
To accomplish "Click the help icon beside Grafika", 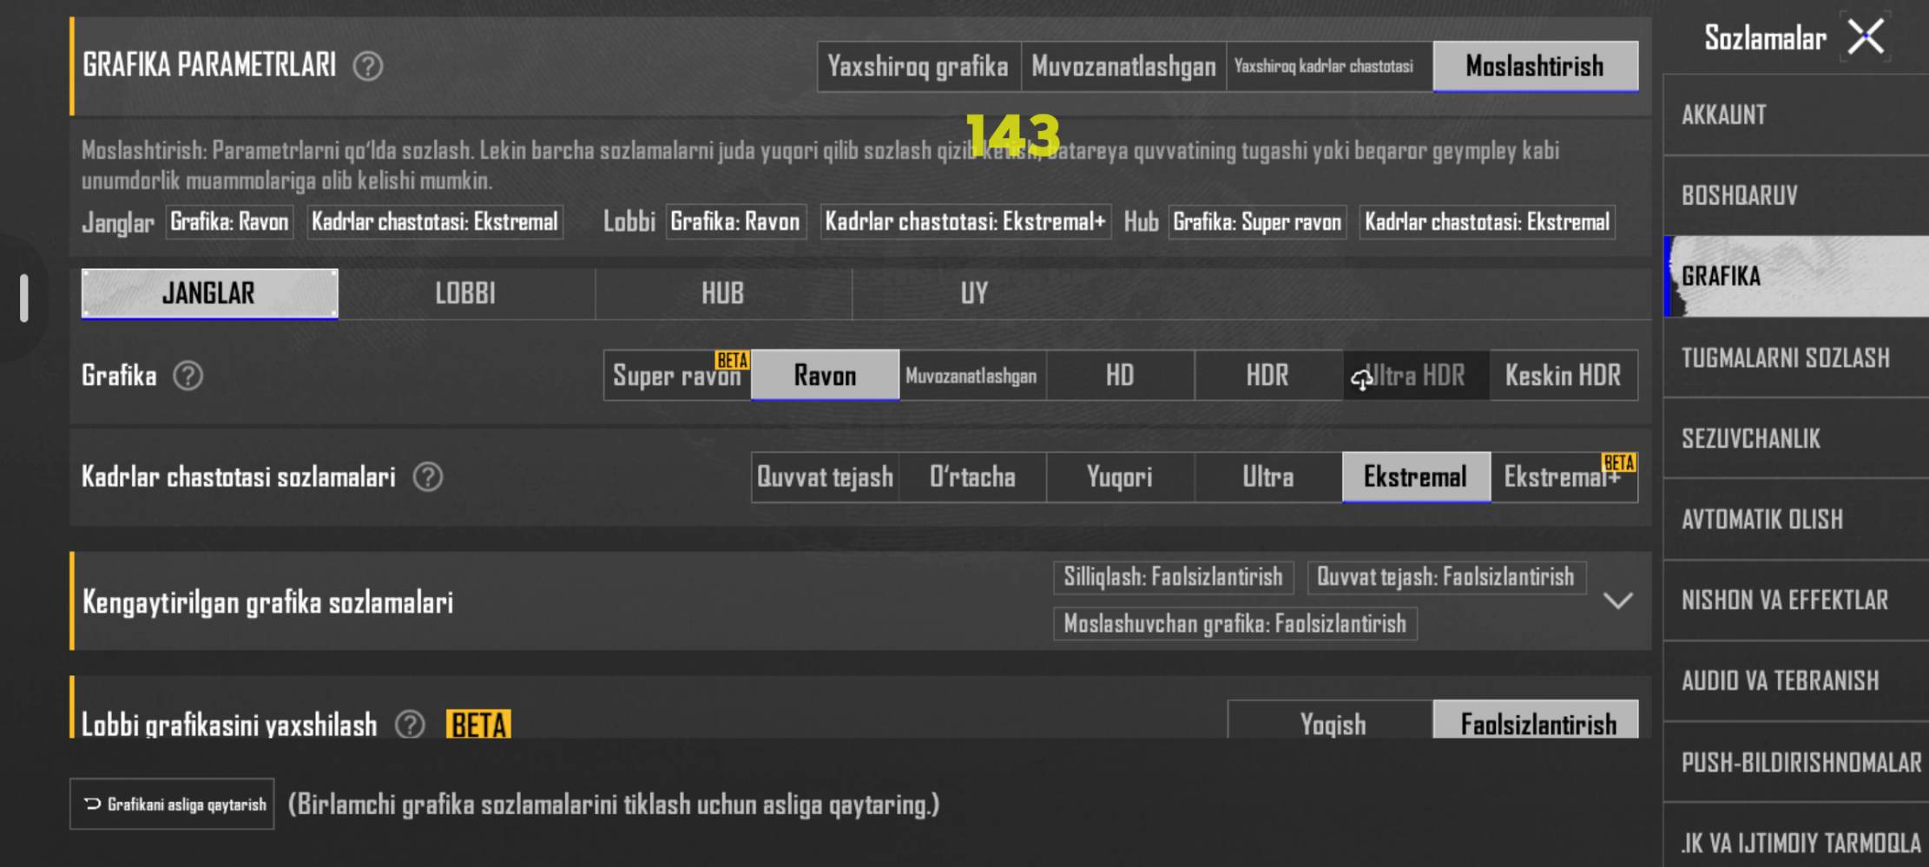I will 188,376.
